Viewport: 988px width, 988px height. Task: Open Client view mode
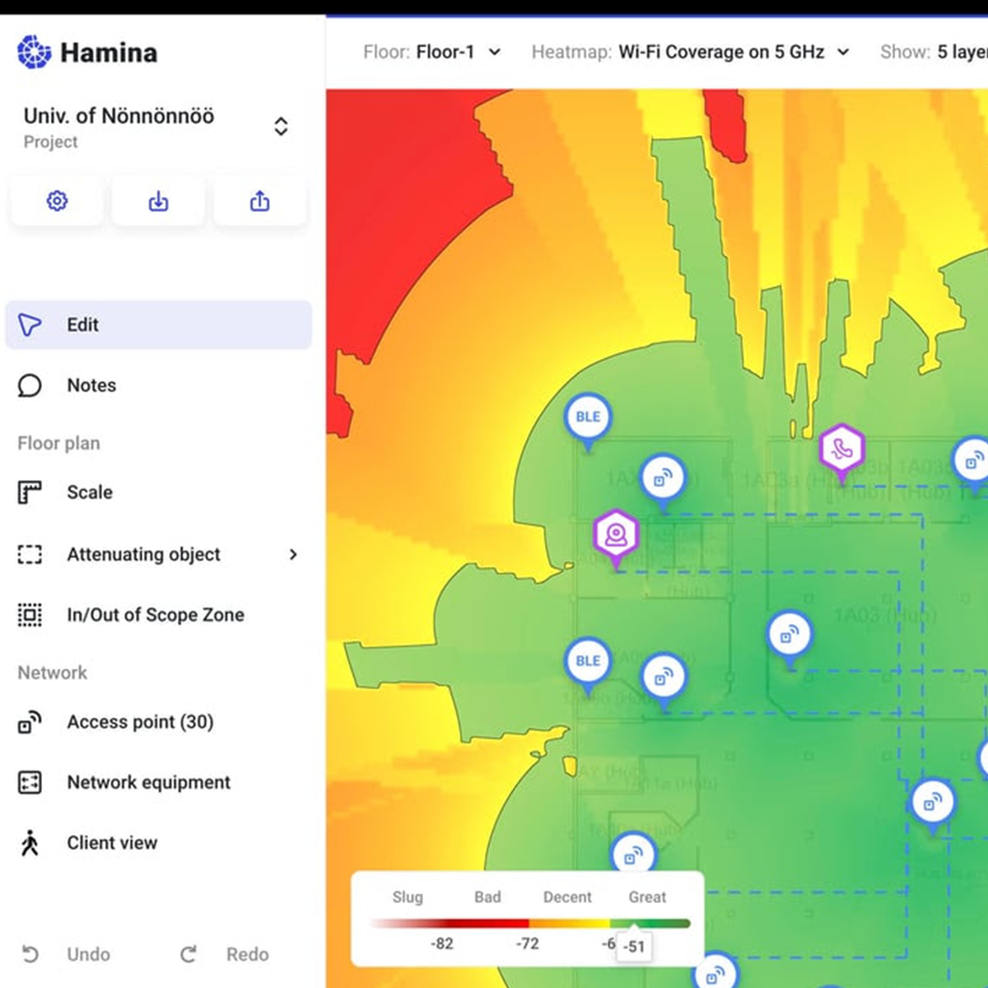(x=112, y=842)
